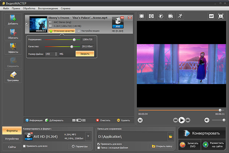The width and height of the screenshot is (229, 153).
Task: Enable Папка с исходным файлом
Action: point(99,148)
